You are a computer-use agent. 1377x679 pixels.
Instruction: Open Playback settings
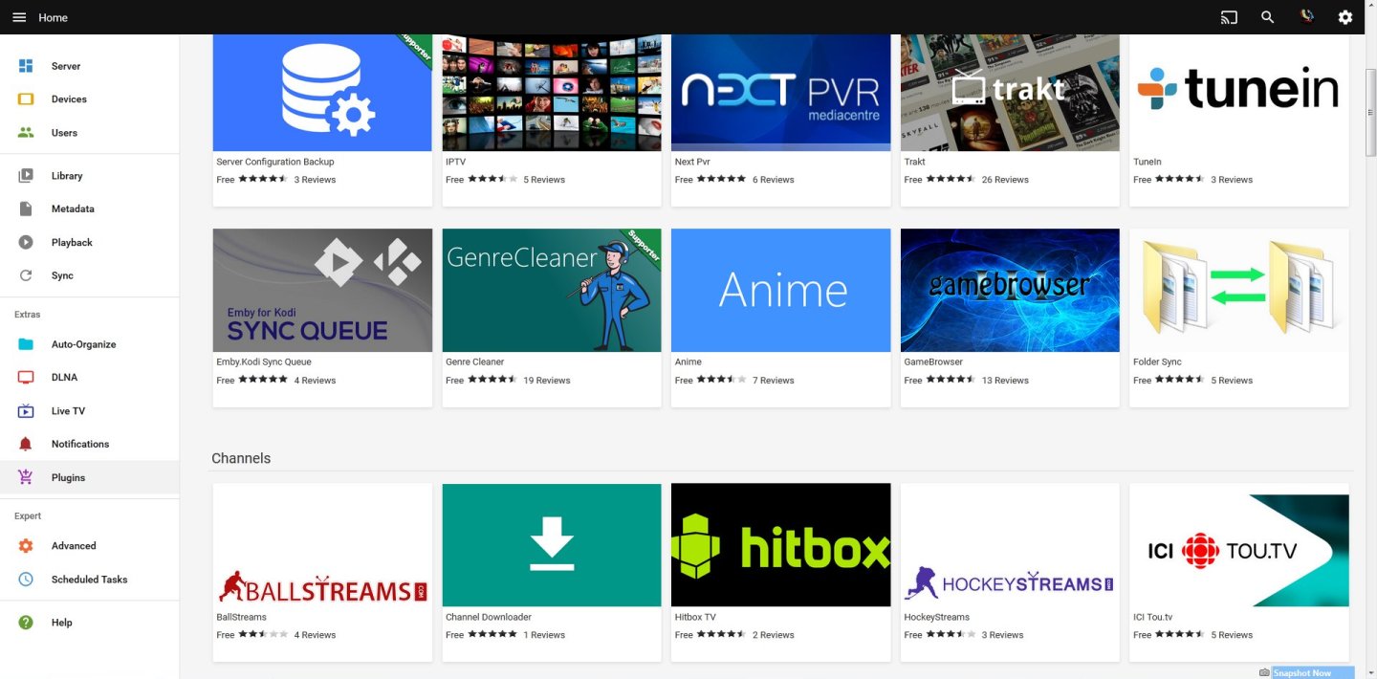pyautogui.click(x=90, y=242)
